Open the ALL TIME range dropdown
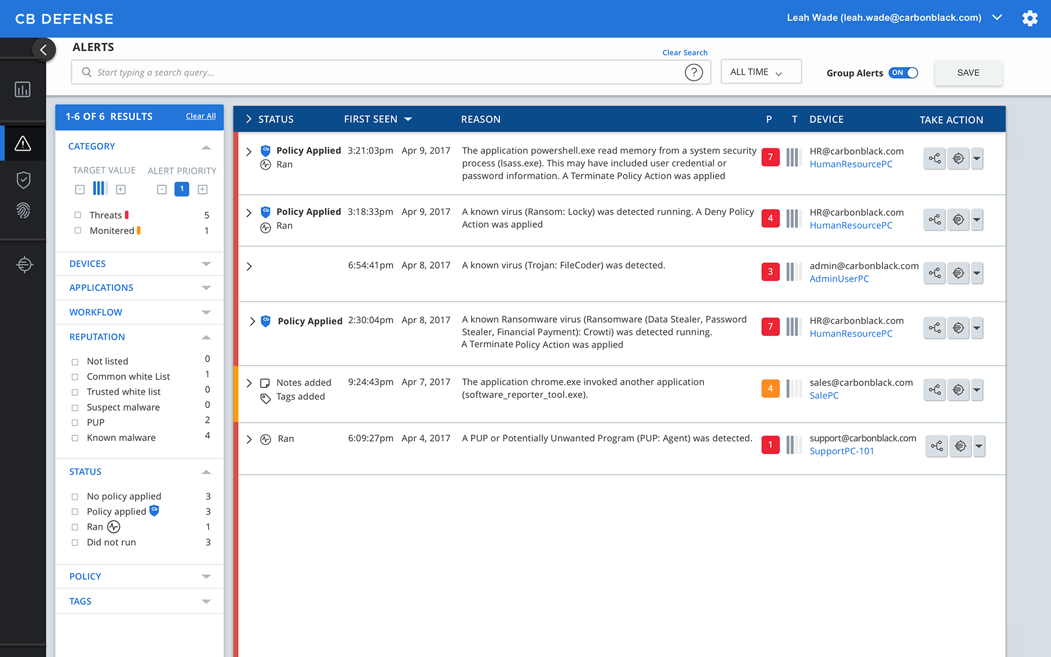Screen dimensions: 1051x657 click(761, 72)
